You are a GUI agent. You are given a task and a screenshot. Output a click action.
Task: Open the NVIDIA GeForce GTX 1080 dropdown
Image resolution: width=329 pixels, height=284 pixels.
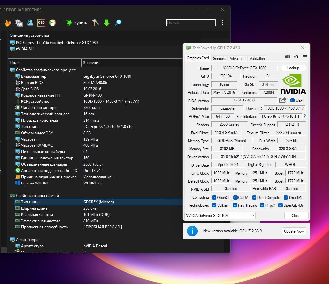(x=220, y=216)
